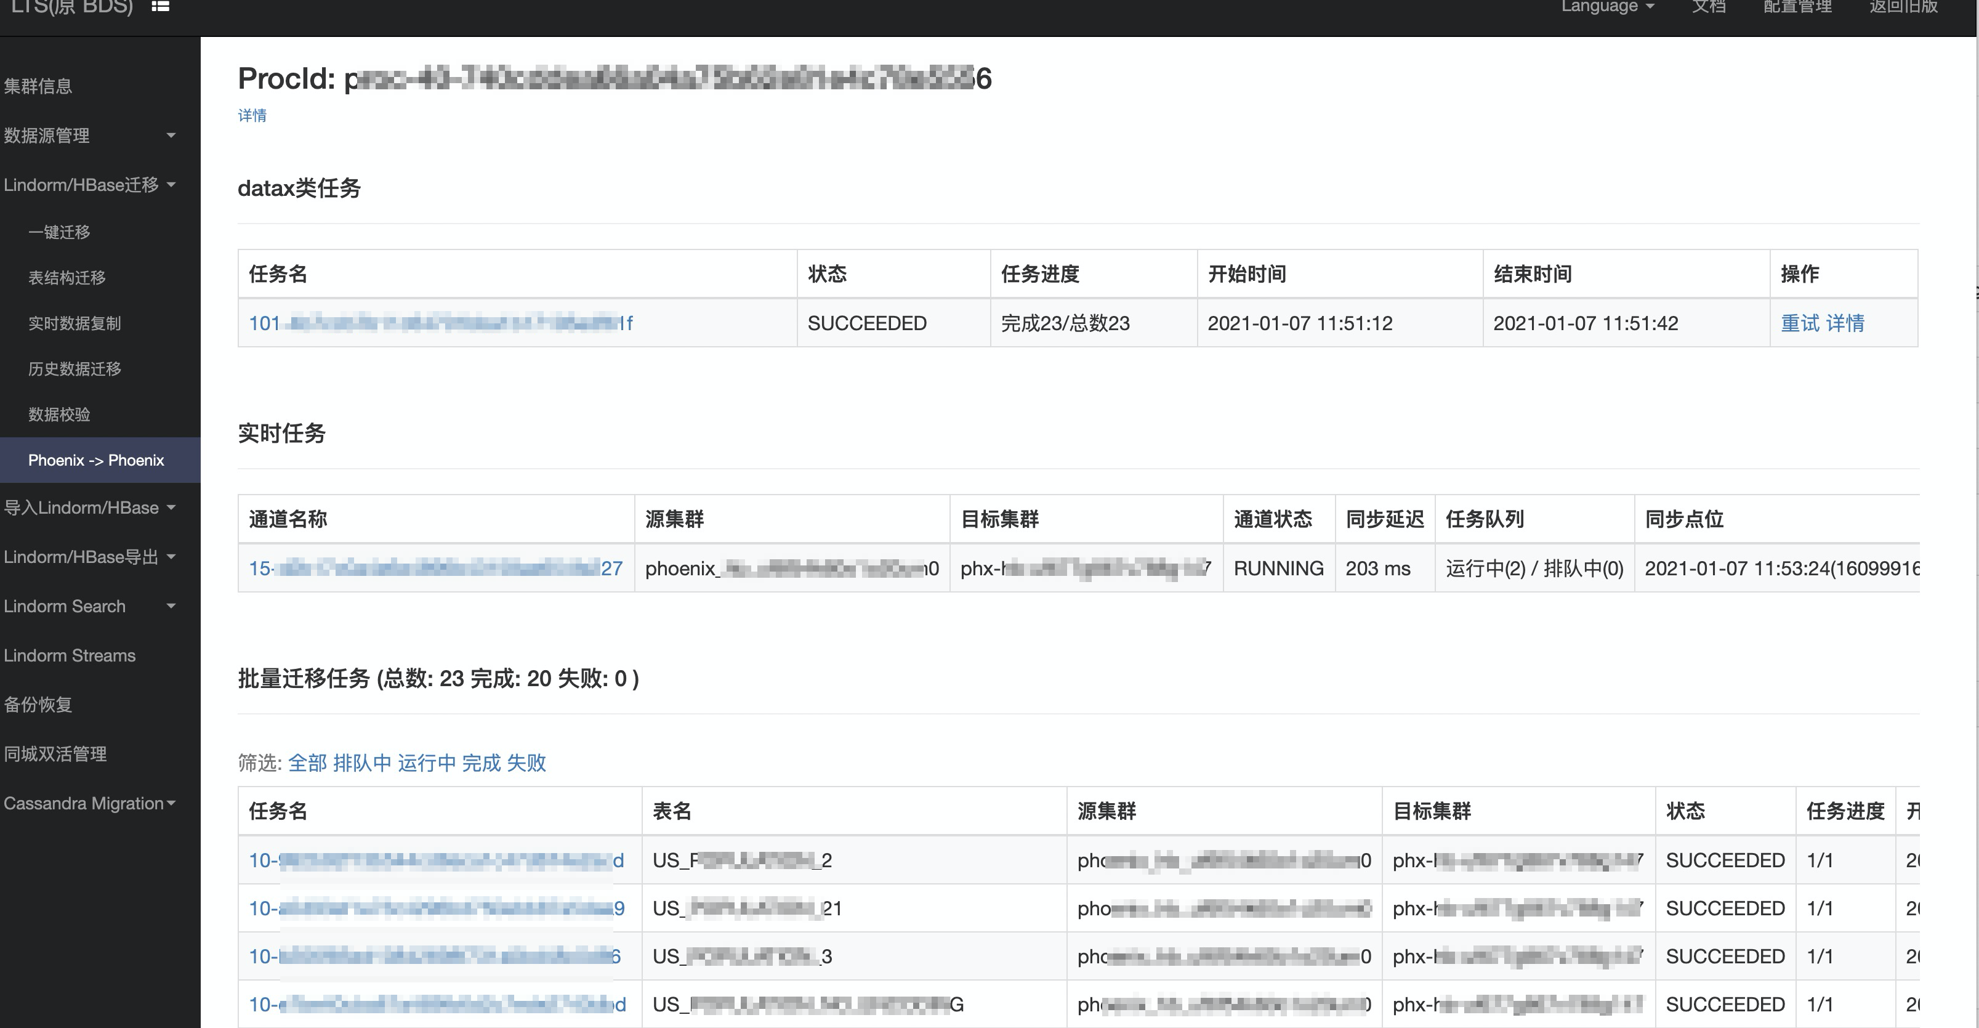Expand 导入Lindorm/HBase sidebar menu
Image resolution: width=1979 pixels, height=1028 pixels.
click(90, 508)
